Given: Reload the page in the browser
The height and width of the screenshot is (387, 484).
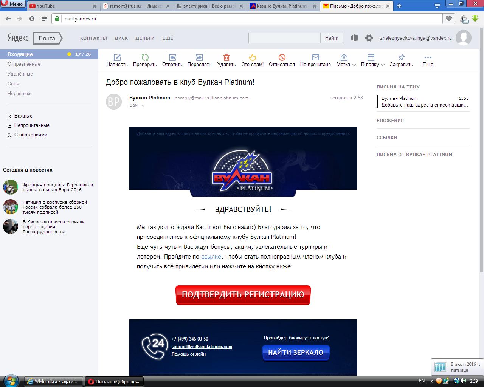Looking at the screenshot, I should [x=32, y=19].
